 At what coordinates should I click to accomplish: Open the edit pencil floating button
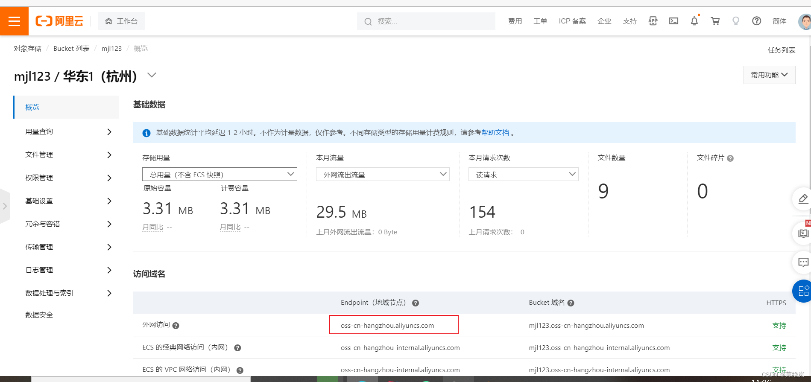coord(803,199)
